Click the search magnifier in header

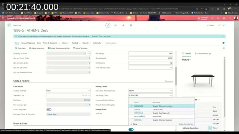coord(212,18)
